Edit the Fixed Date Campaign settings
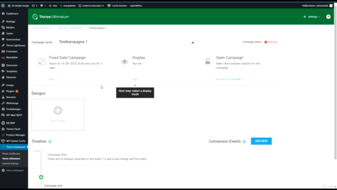This screenshot has height=190, width=337. coord(52,79)
